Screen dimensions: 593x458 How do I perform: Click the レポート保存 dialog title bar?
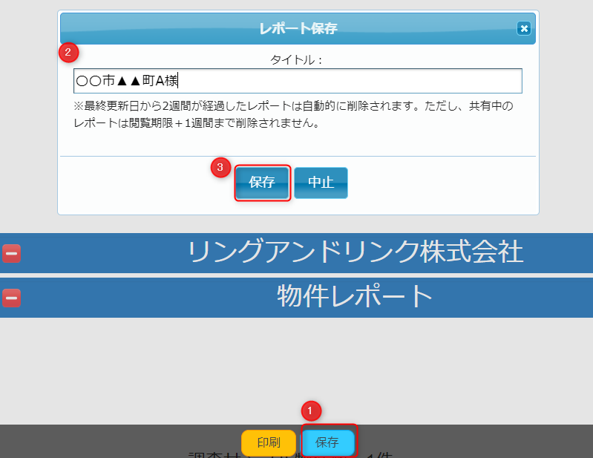(x=298, y=28)
